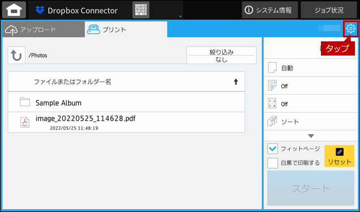Image resolution: width=360 pixels, height=212 pixels.
Task: Enable 白黒で印刷する checkbox
Action: click(x=272, y=163)
